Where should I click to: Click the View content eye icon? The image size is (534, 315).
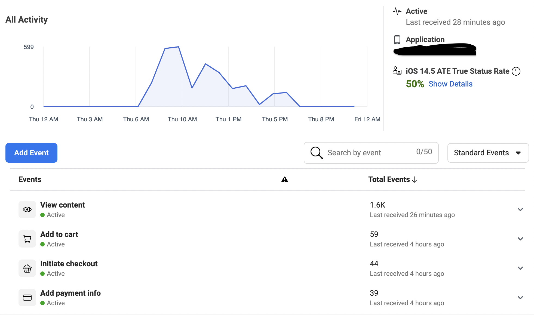click(x=27, y=209)
